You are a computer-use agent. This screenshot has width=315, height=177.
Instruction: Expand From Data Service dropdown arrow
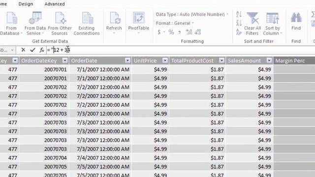tap(43, 33)
